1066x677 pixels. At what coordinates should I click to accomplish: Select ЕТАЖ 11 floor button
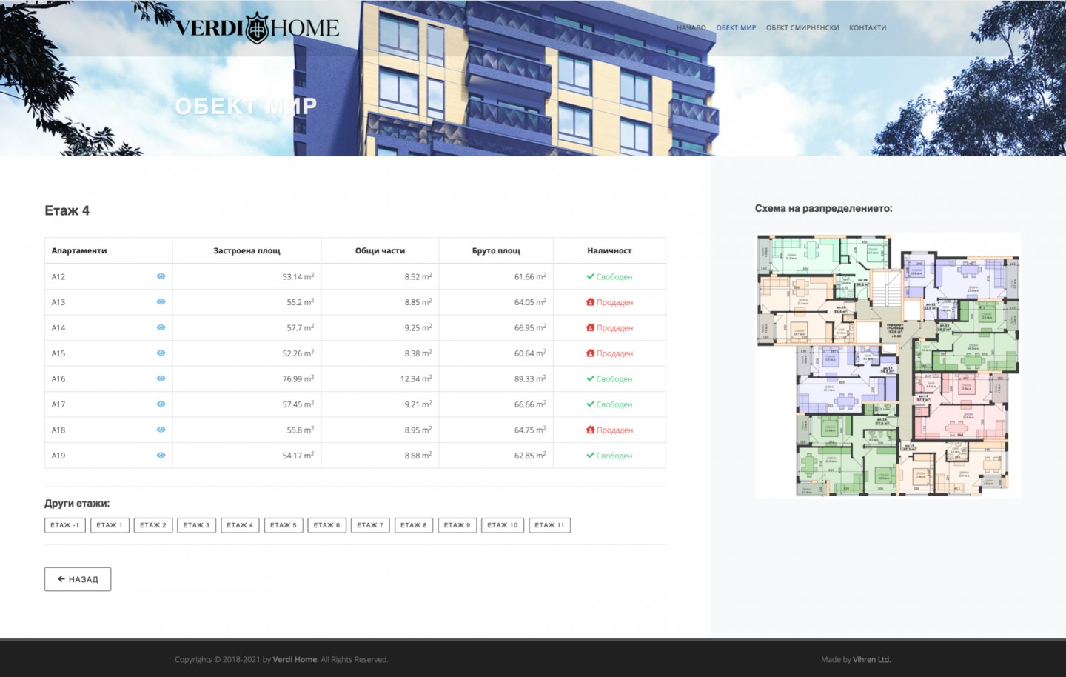pyautogui.click(x=549, y=525)
